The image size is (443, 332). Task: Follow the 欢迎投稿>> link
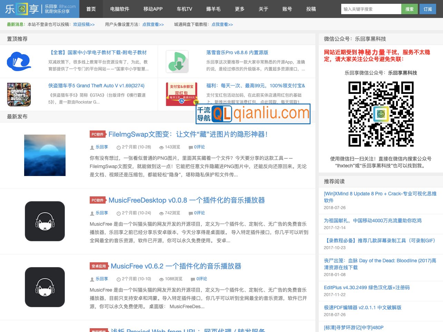[84, 25]
